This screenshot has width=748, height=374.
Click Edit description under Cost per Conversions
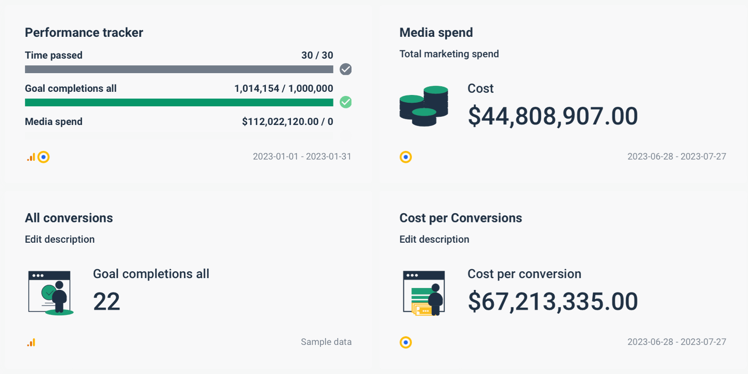click(434, 239)
